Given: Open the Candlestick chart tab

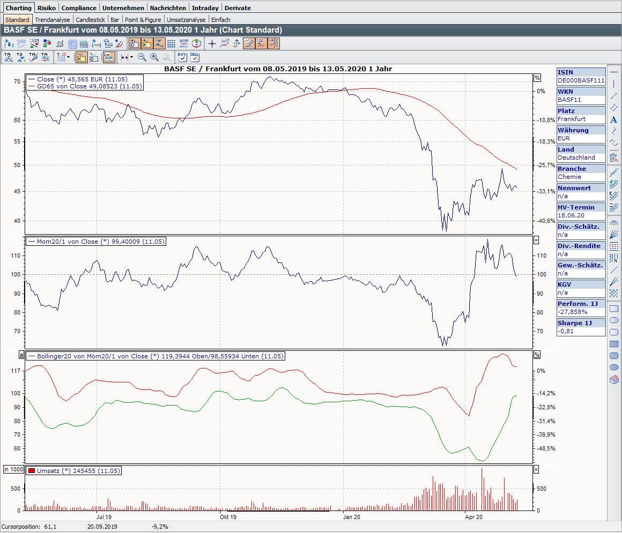Looking at the screenshot, I should click(x=90, y=20).
